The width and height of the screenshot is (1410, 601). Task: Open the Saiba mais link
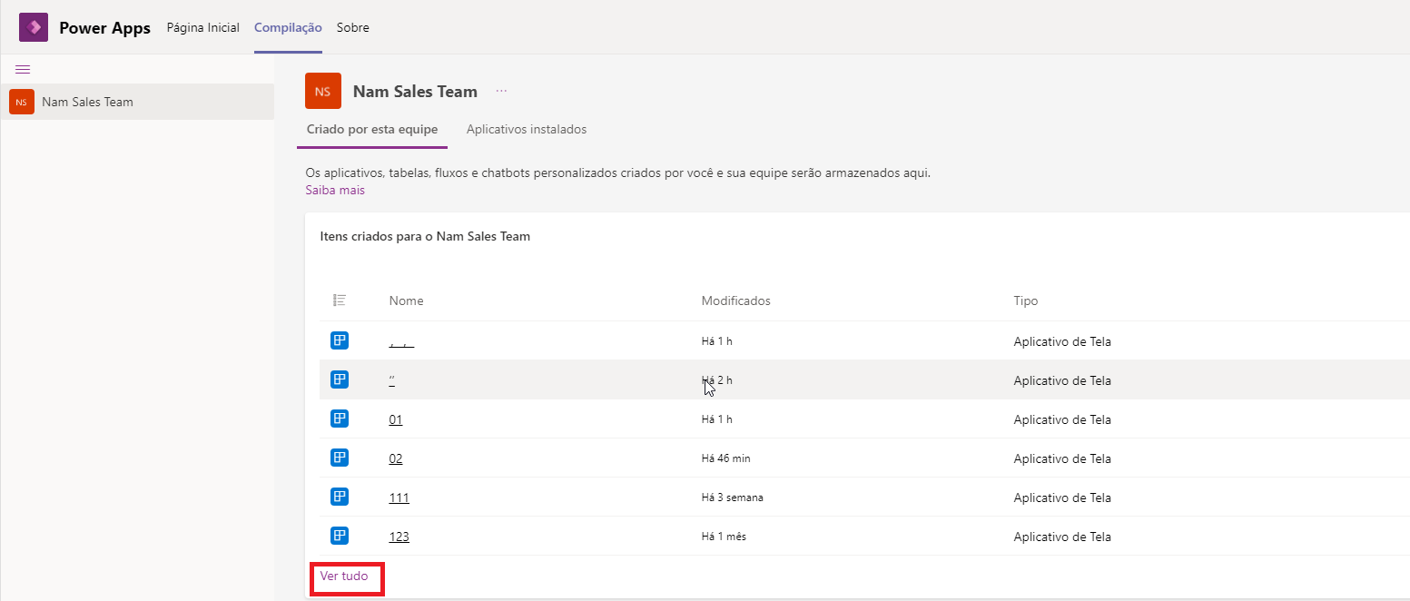coord(335,190)
